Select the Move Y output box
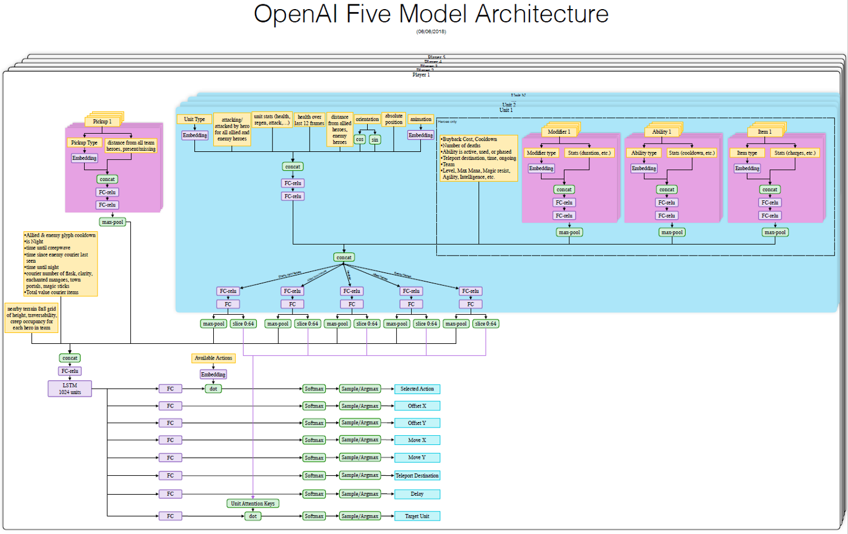The image size is (848, 534). click(417, 458)
